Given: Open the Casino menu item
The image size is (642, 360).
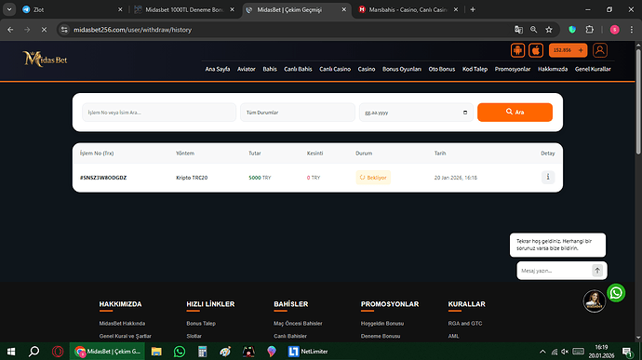Looking at the screenshot, I should coord(366,69).
